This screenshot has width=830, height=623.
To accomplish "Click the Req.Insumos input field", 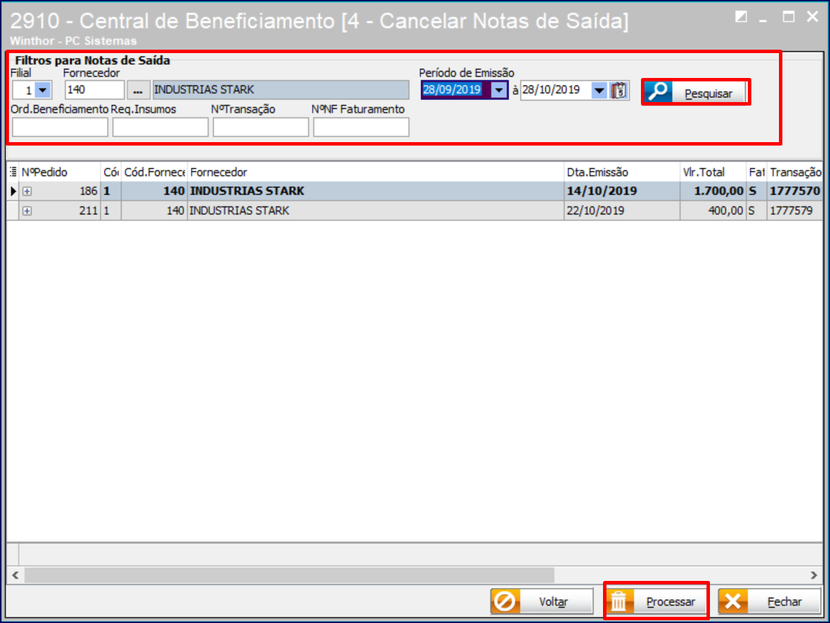I will [x=160, y=127].
